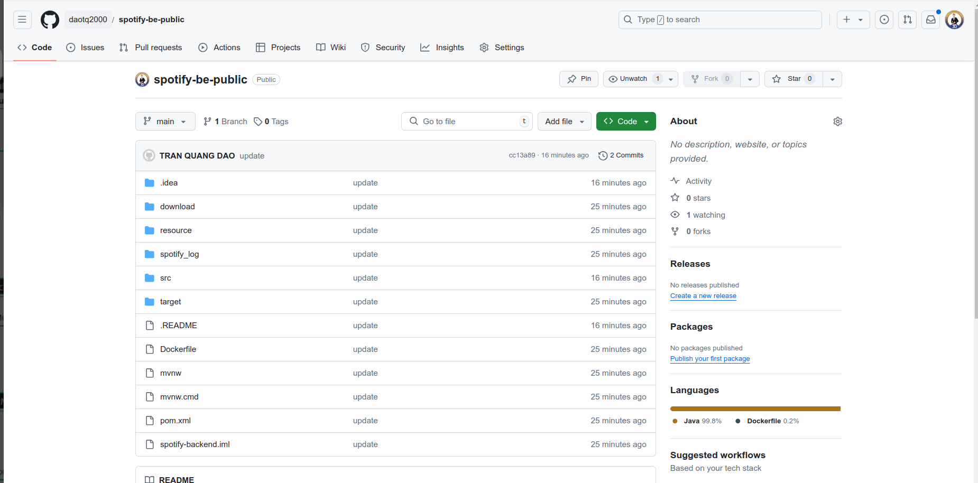Click the Dockerfile file icon
This screenshot has width=978, height=483.
point(150,349)
